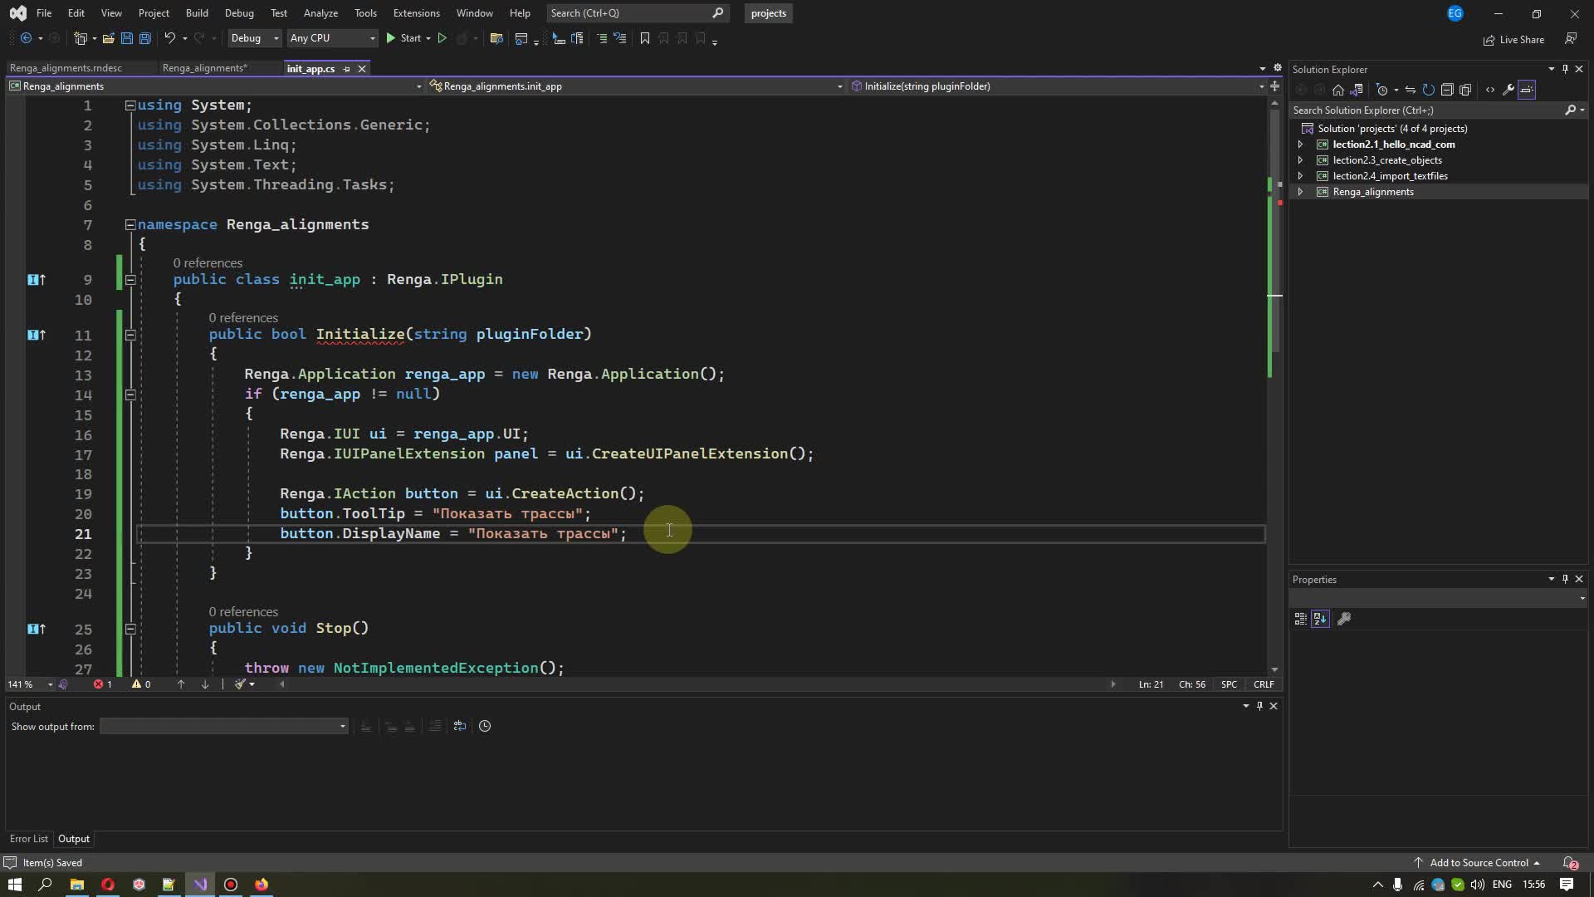
Task: Open the Renga_alignments.init_app type dropdown
Action: coord(636,86)
